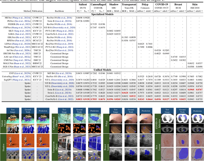Click the Transparent Object green side label

[x=55, y=147]
